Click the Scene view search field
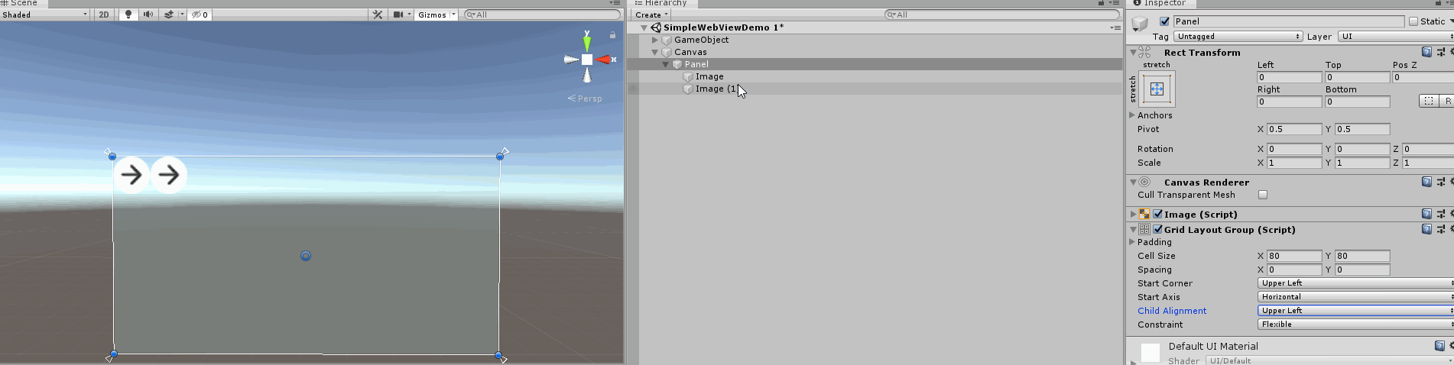Image resolution: width=1454 pixels, height=365 pixels. click(x=542, y=15)
